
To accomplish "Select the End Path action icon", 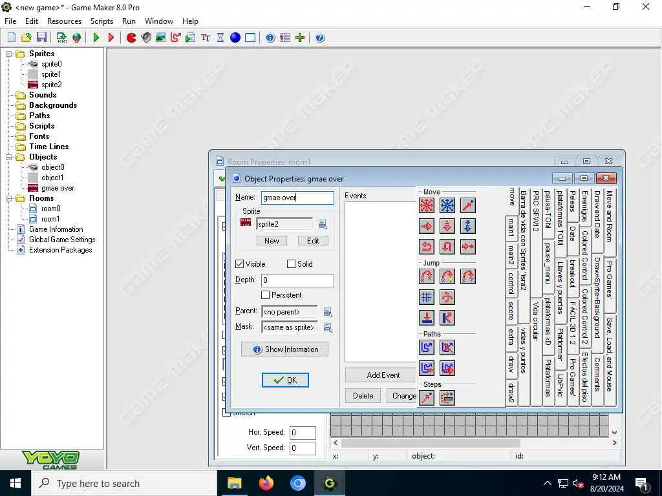I will coord(447,347).
